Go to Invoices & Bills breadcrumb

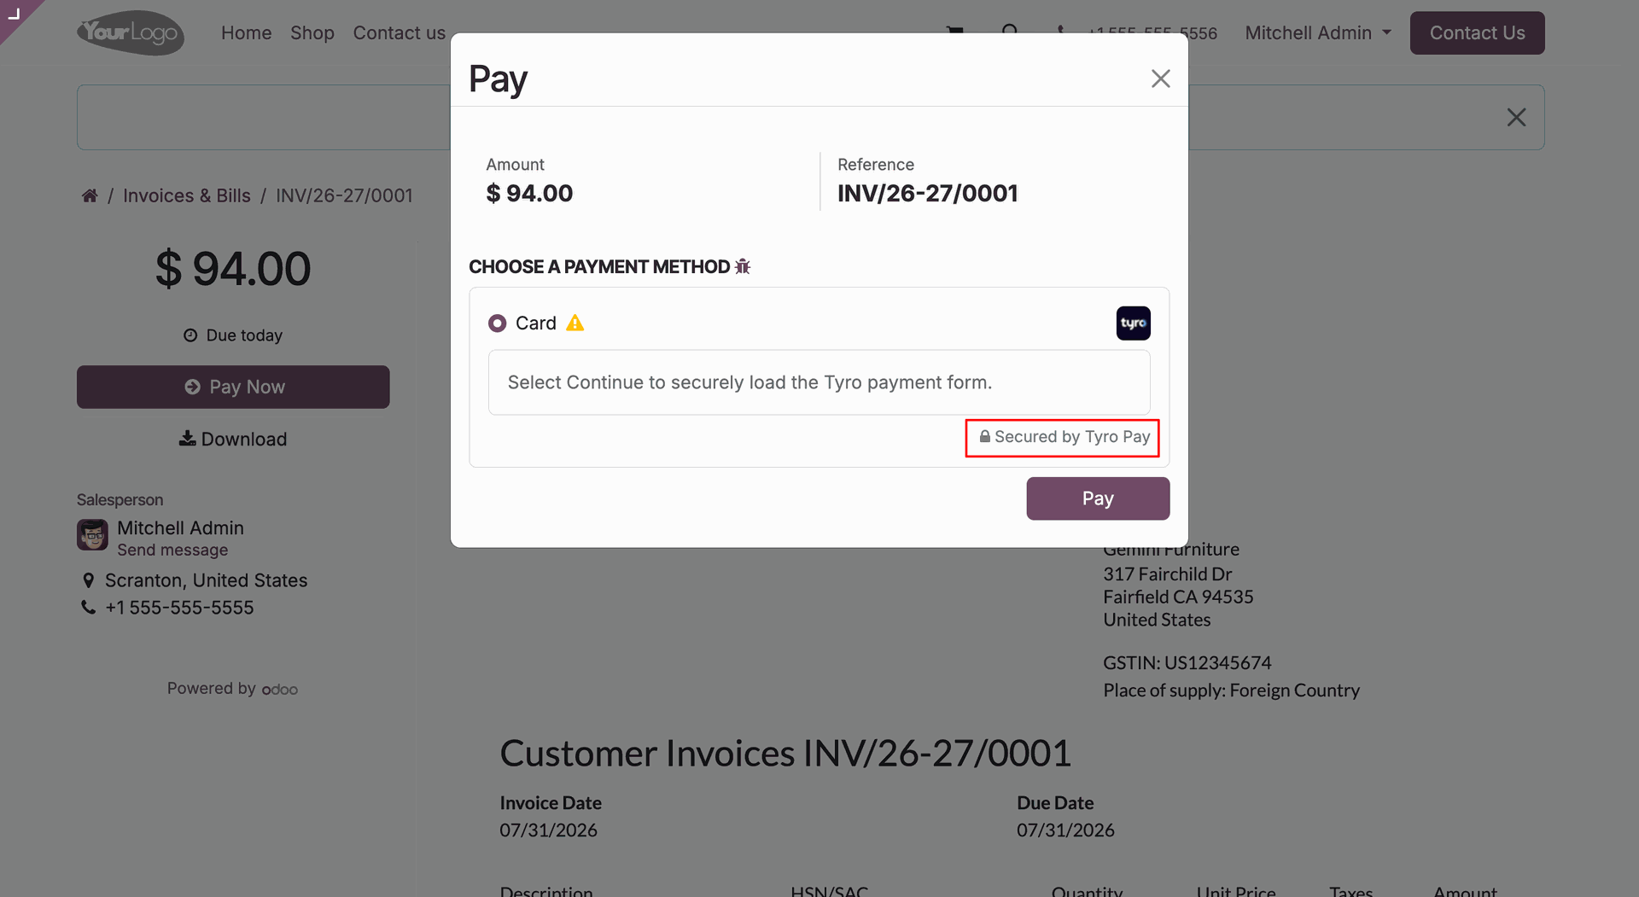[x=187, y=195]
